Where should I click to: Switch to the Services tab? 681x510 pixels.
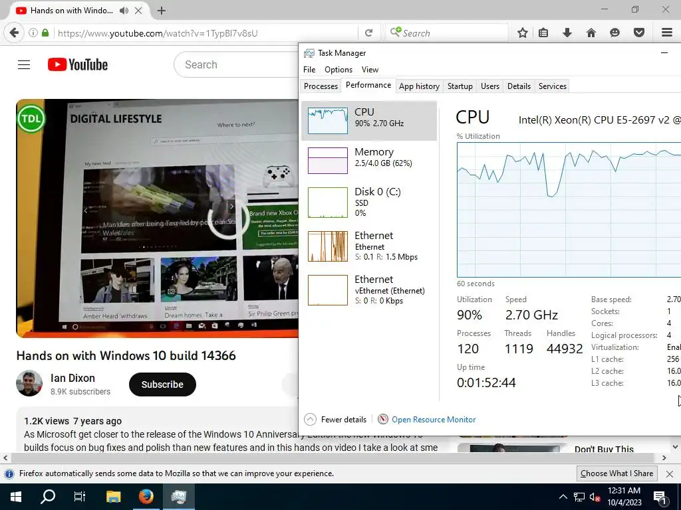pos(553,86)
